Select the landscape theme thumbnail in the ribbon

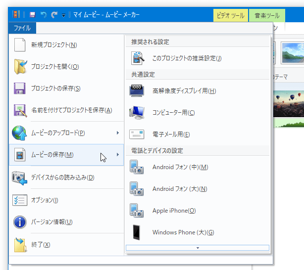click(x=293, y=53)
